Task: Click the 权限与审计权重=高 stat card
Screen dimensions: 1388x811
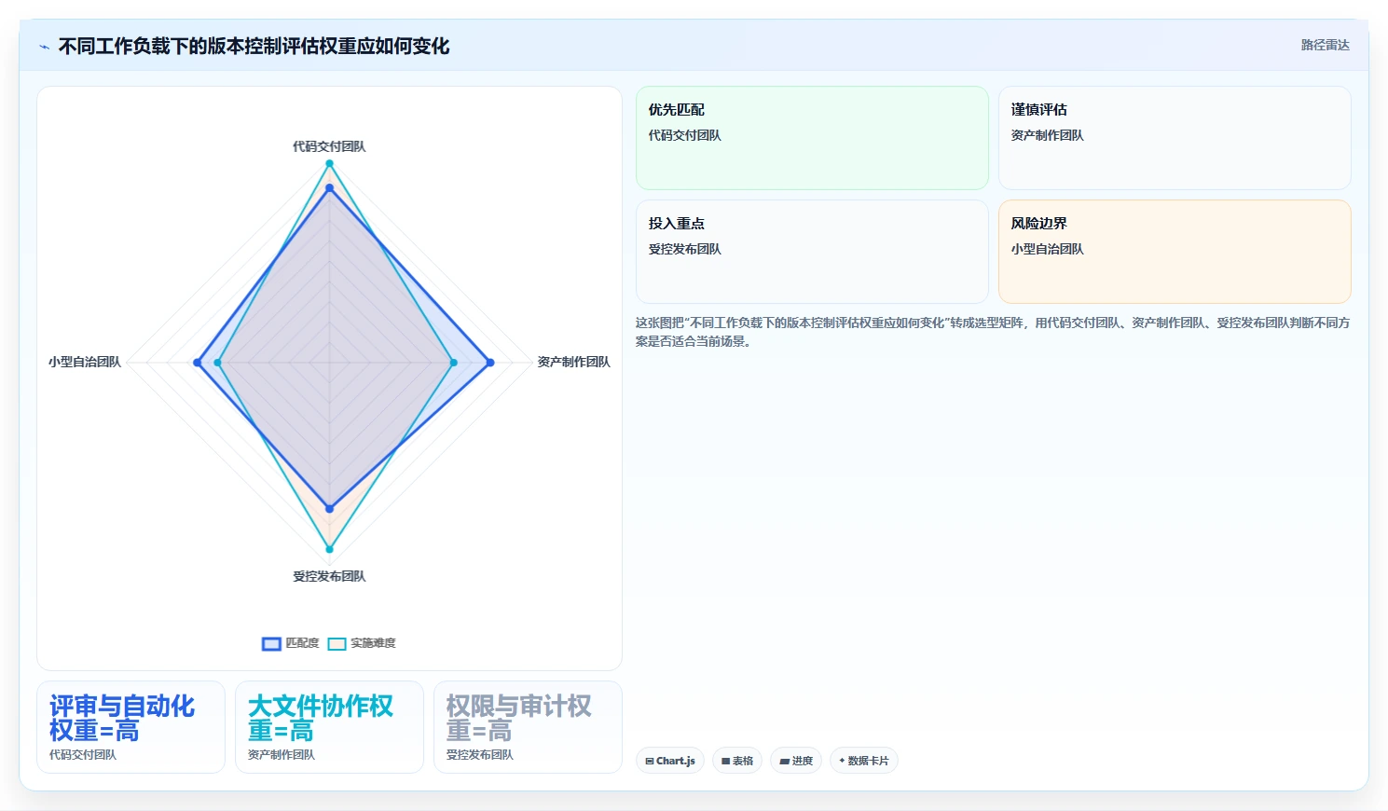Action: tap(528, 727)
